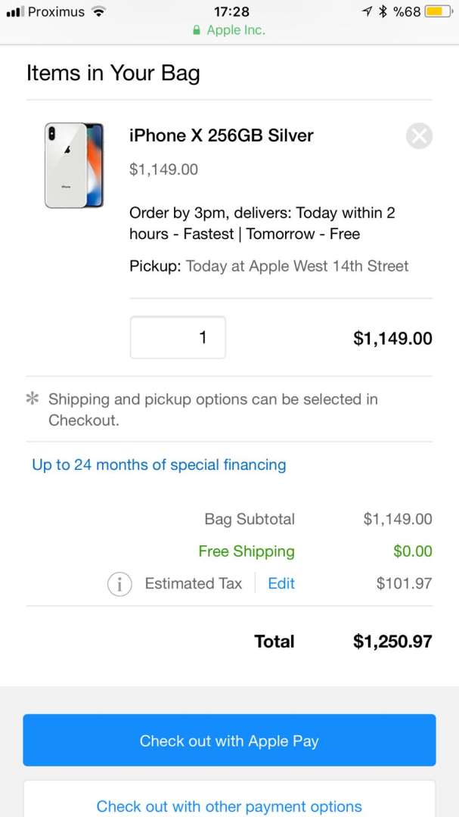Screen dimensions: 459x817
Task: Tap the Estimated Tax info icon
Action: tap(119, 584)
